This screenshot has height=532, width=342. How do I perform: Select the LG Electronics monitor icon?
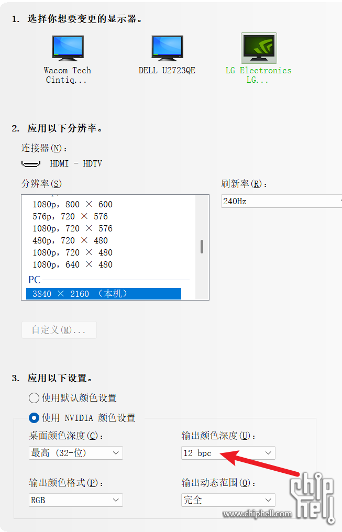(x=259, y=48)
